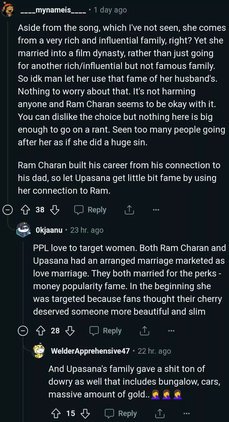Reply to the ____mynameis____ comment
The height and width of the screenshot is (422, 229).
[90, 210]
